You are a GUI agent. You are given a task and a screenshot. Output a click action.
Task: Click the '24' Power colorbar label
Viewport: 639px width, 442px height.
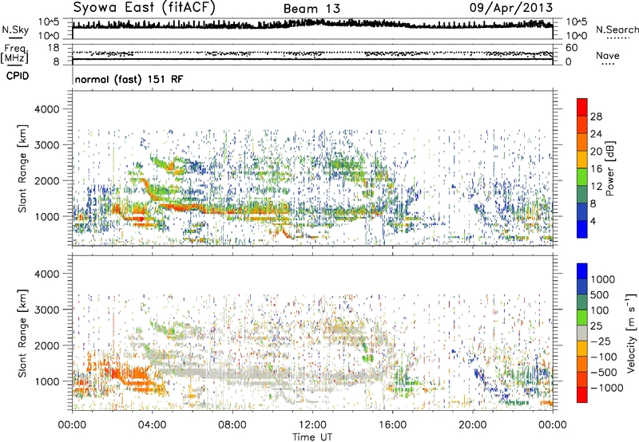[x=596, y=134]
